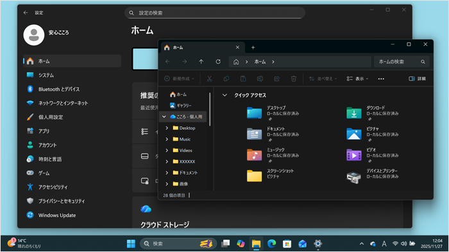Image resolution: width=449 pixels, height=252 pixels.
Task: Toggle the 詳細 details pane button
Action: pyautogui.click(x=417, y=79)
